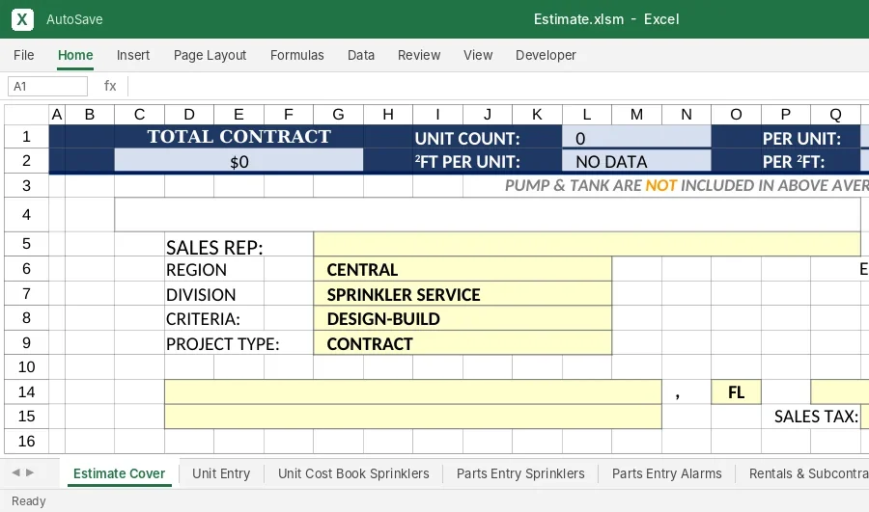Click the PER UNIT: label
Screen dimensions: 869x512
pyautogui.click(x=801, y=139)
